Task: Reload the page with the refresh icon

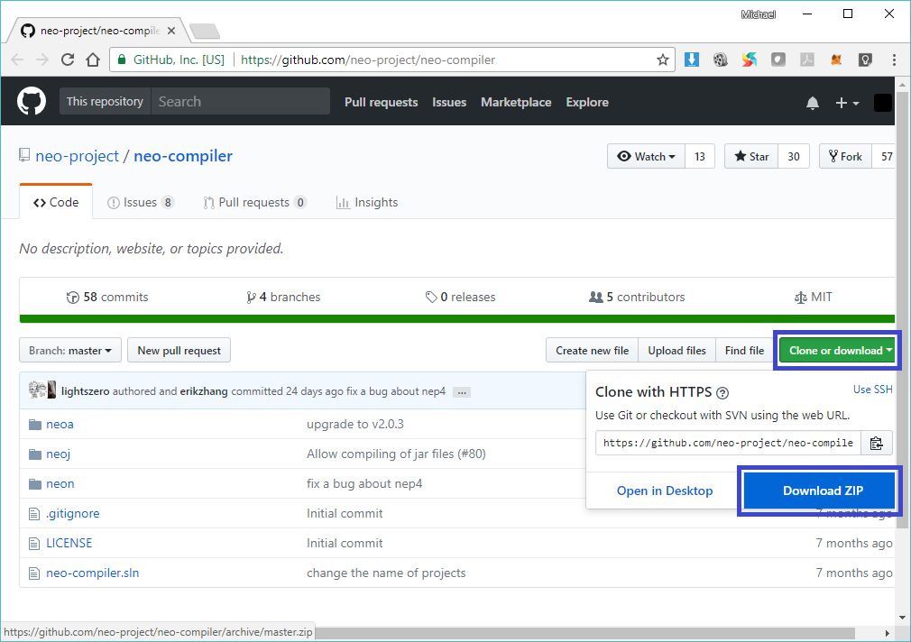Action: [68, 60]
